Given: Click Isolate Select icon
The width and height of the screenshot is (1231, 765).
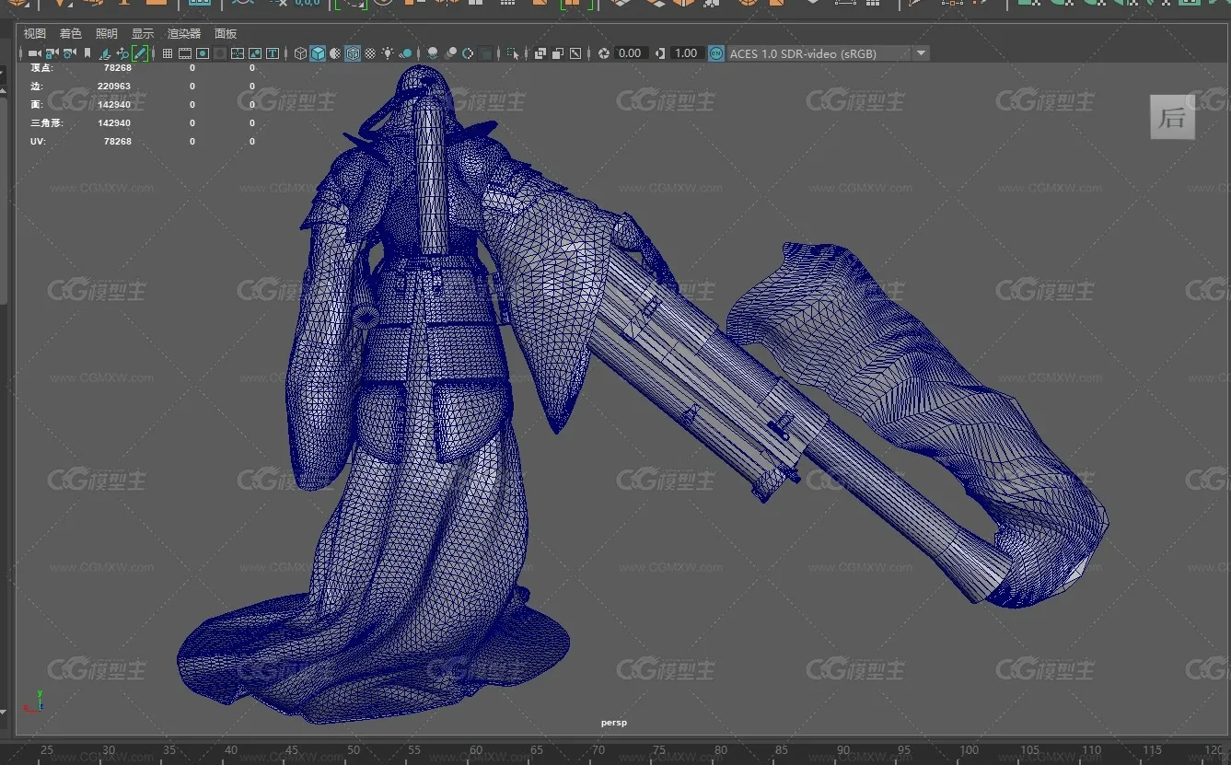Looking at the screenshot, I should pos(512,53).
